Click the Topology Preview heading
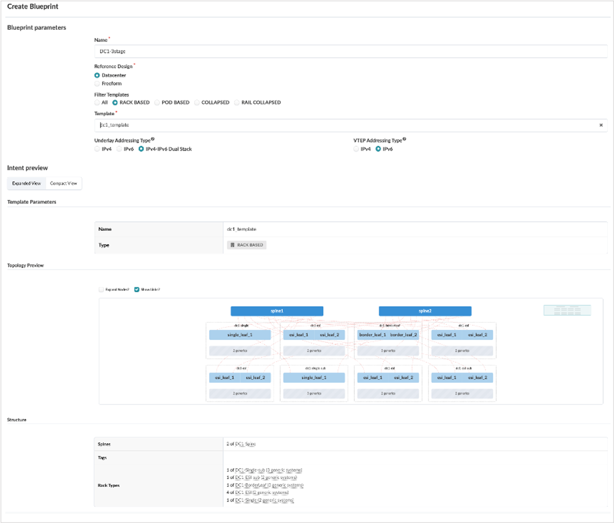Viewport: 614px width, 523px height. 25,266
